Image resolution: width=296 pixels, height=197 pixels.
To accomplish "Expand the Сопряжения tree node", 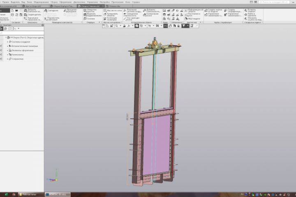I will tap(7, 59).
